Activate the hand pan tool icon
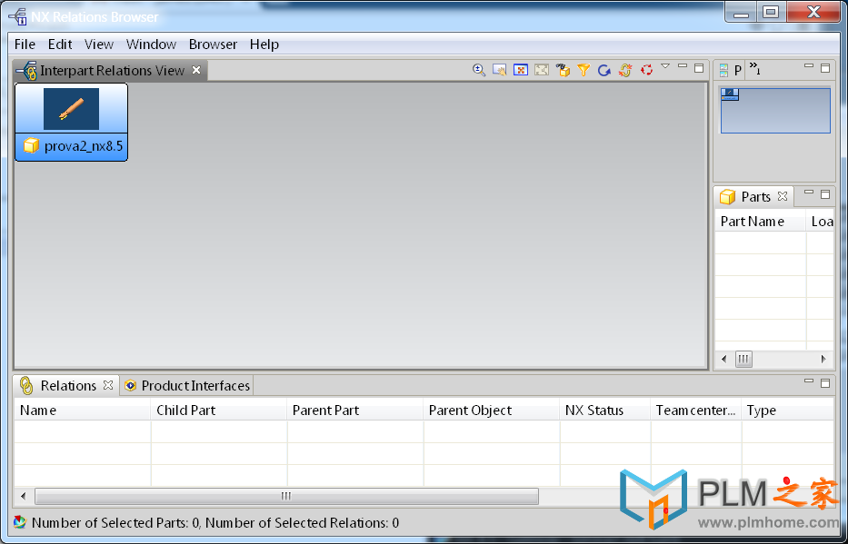The width and height of the screenshot is (848, 544). pos(499,70)
